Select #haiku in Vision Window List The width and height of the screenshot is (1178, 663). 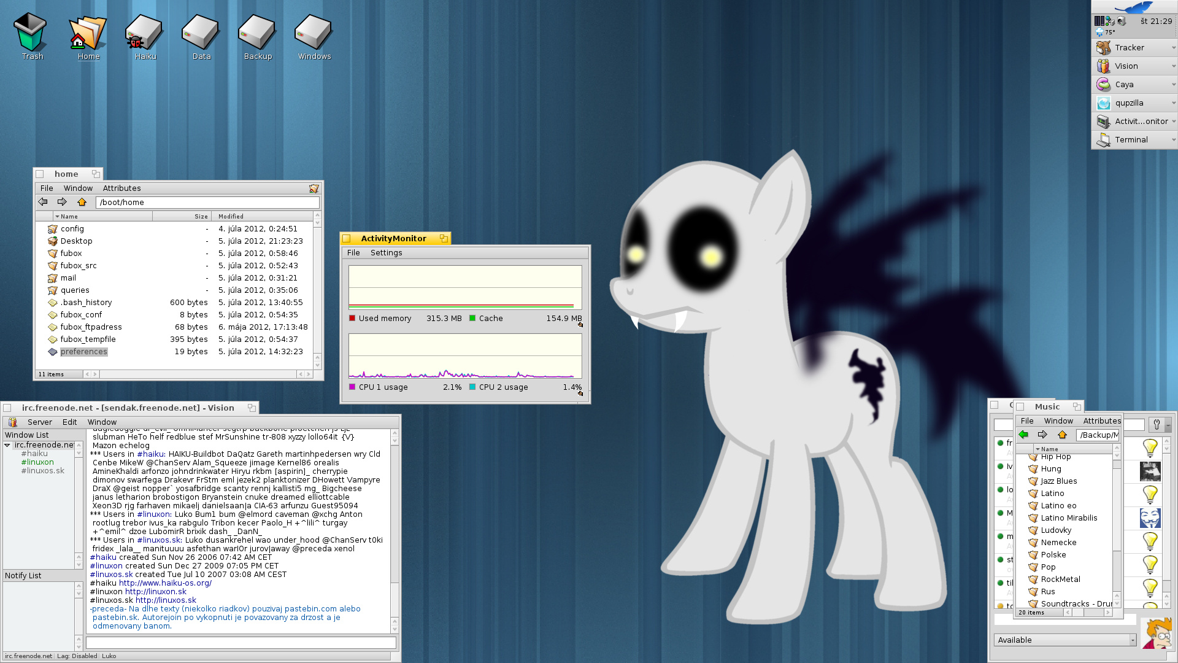pyautogui.click(x=34, y=454)
